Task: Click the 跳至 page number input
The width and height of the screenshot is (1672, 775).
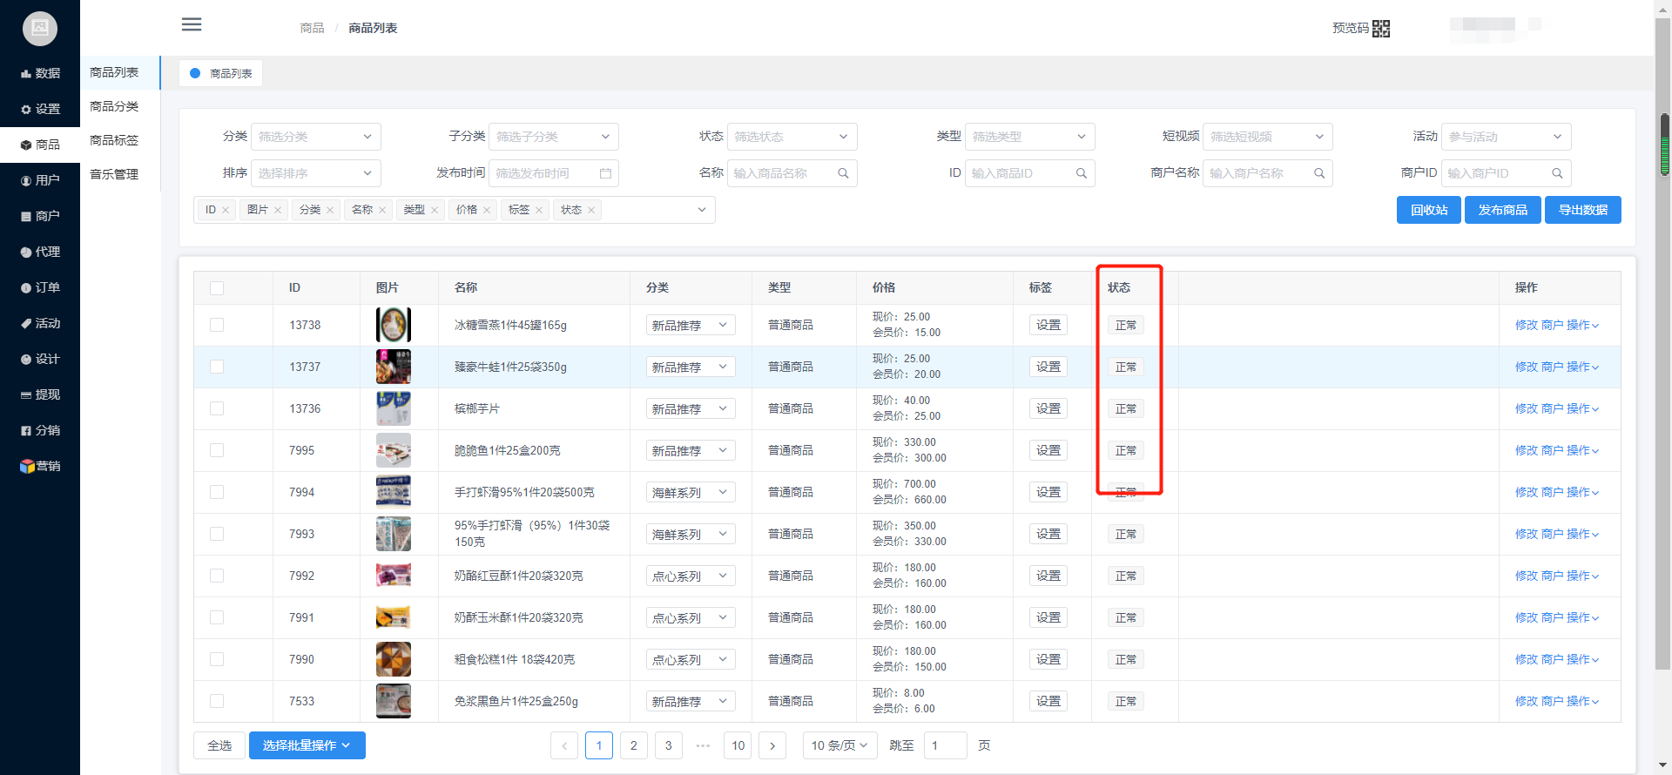Action: coord(945,745)
